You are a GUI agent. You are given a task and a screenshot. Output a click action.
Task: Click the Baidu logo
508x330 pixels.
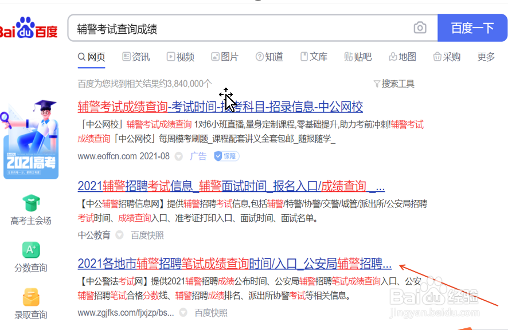[29, 28]
